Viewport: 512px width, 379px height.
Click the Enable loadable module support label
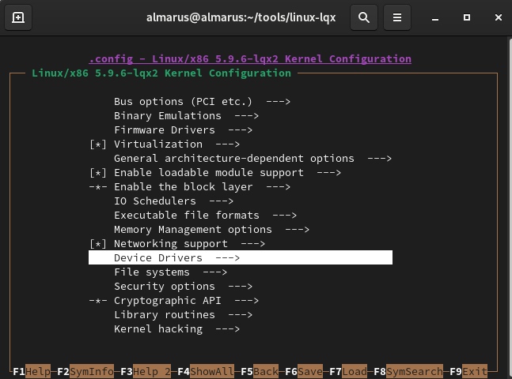[209, 173]
